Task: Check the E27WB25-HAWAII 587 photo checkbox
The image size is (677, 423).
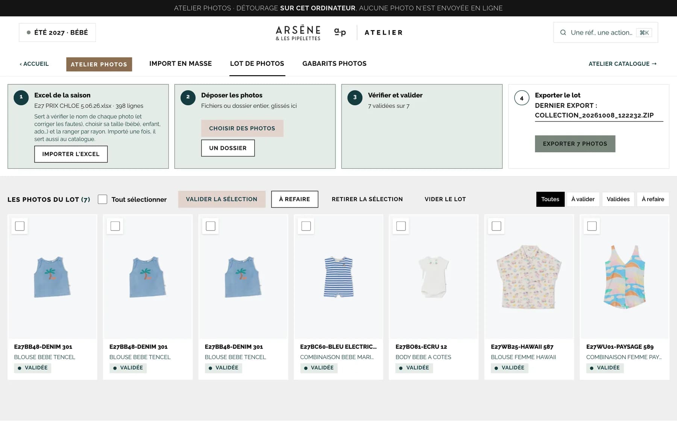Action: click(496, 226)
